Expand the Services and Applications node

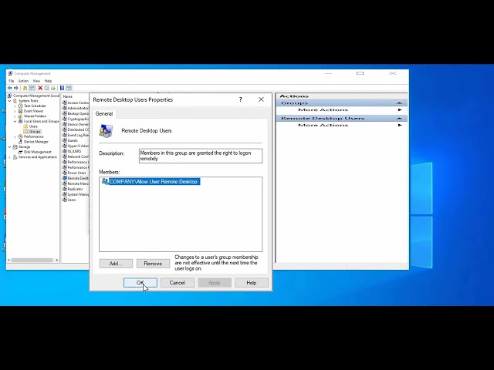(x=10, y=157)
